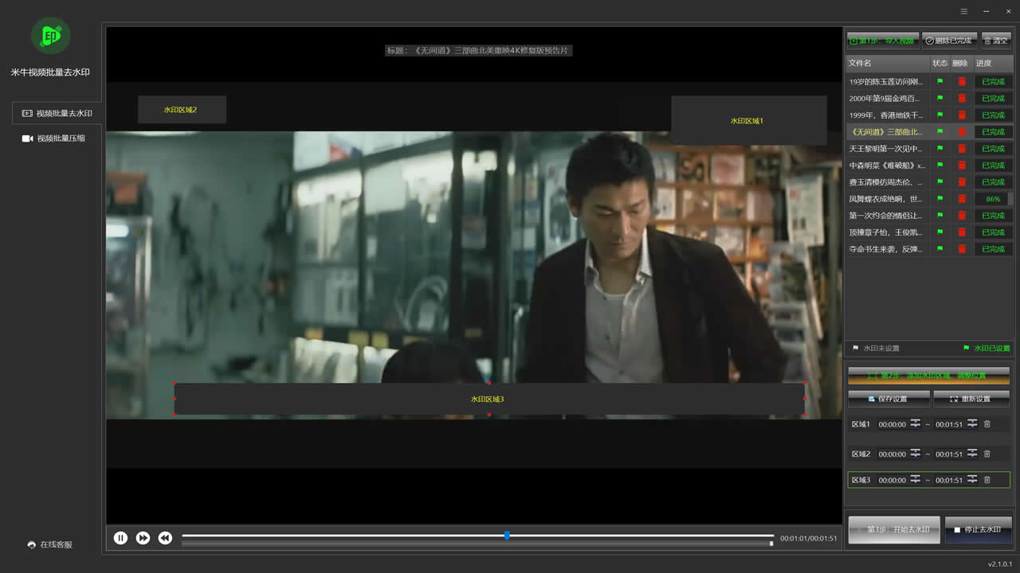Screen dimensions: 1020x573
Task: Select the 水印区域1 box on the video
Action: tap(747, 121)
